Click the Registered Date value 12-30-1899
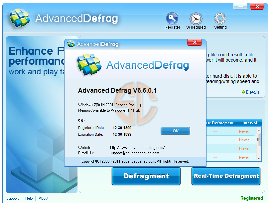This screenshot has height=206, width=270. [122, 128]
